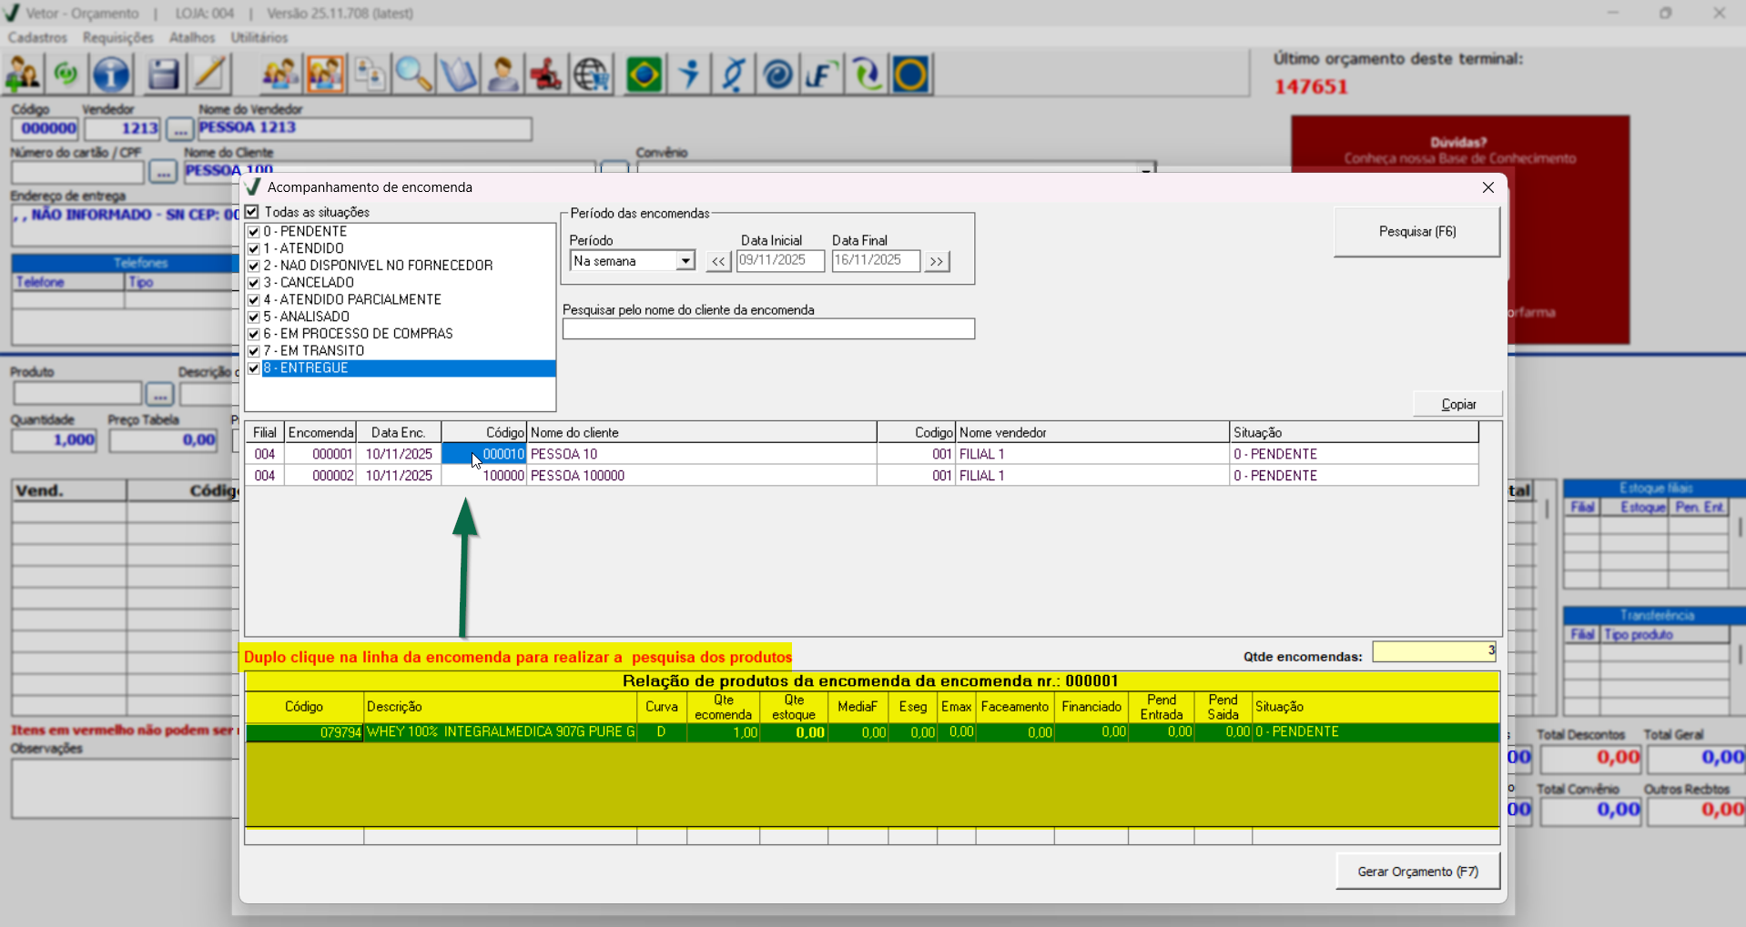Click the globe with shopping cart icon
The image size is (1746, 927).
592,75
